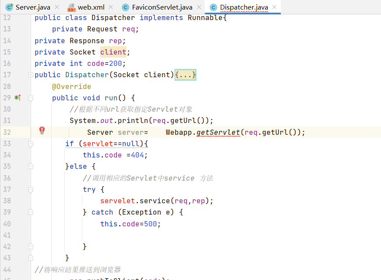Click the 'run' method name on line 29

(111, 98)
